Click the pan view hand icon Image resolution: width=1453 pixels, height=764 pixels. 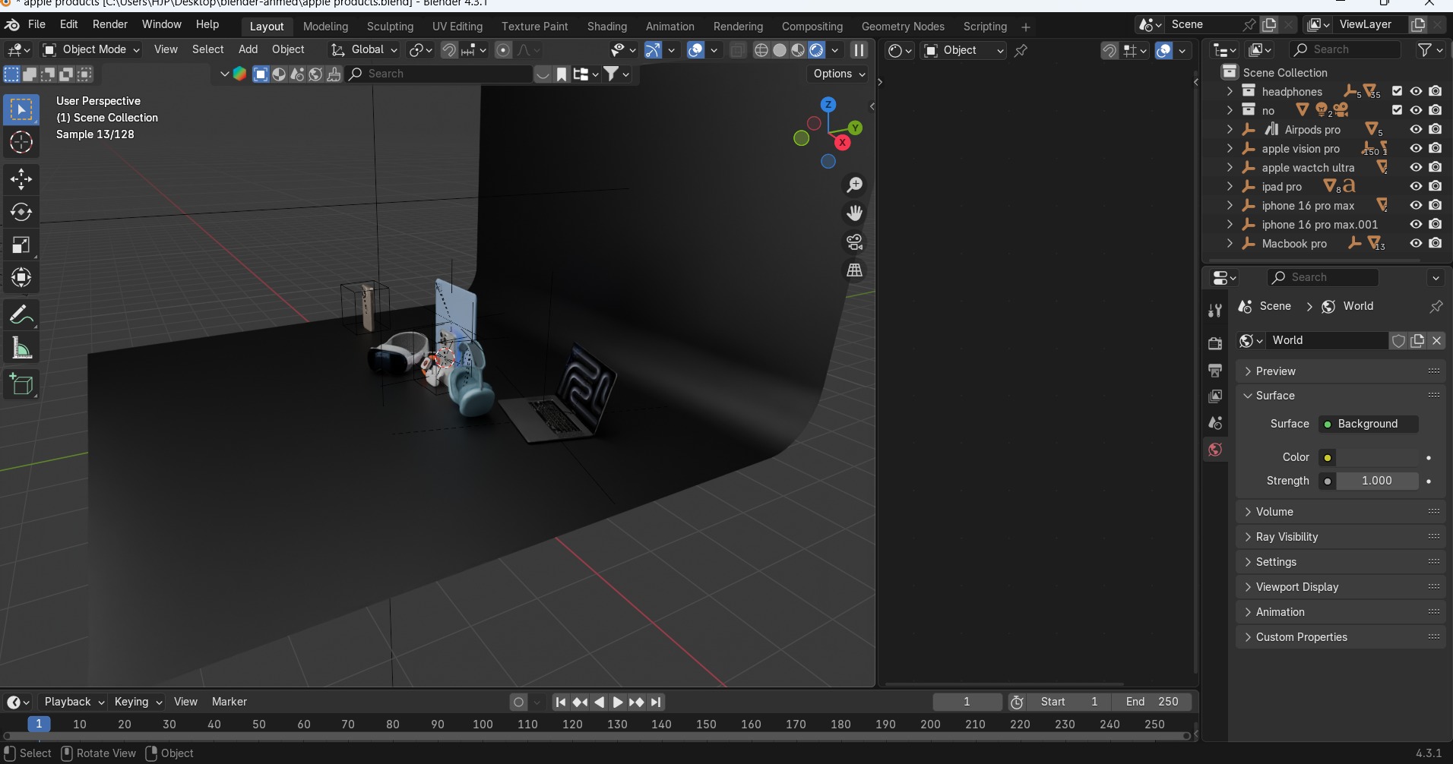click(855, 213)
